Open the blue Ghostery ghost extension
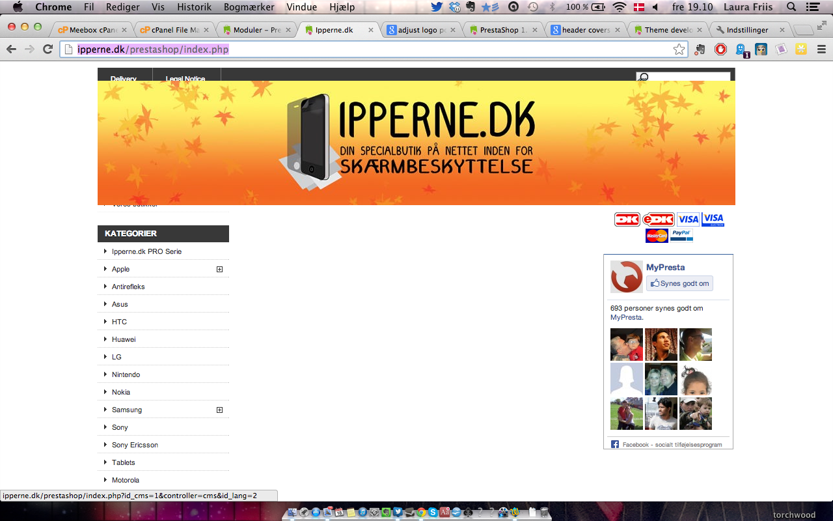 click(741, 49)
